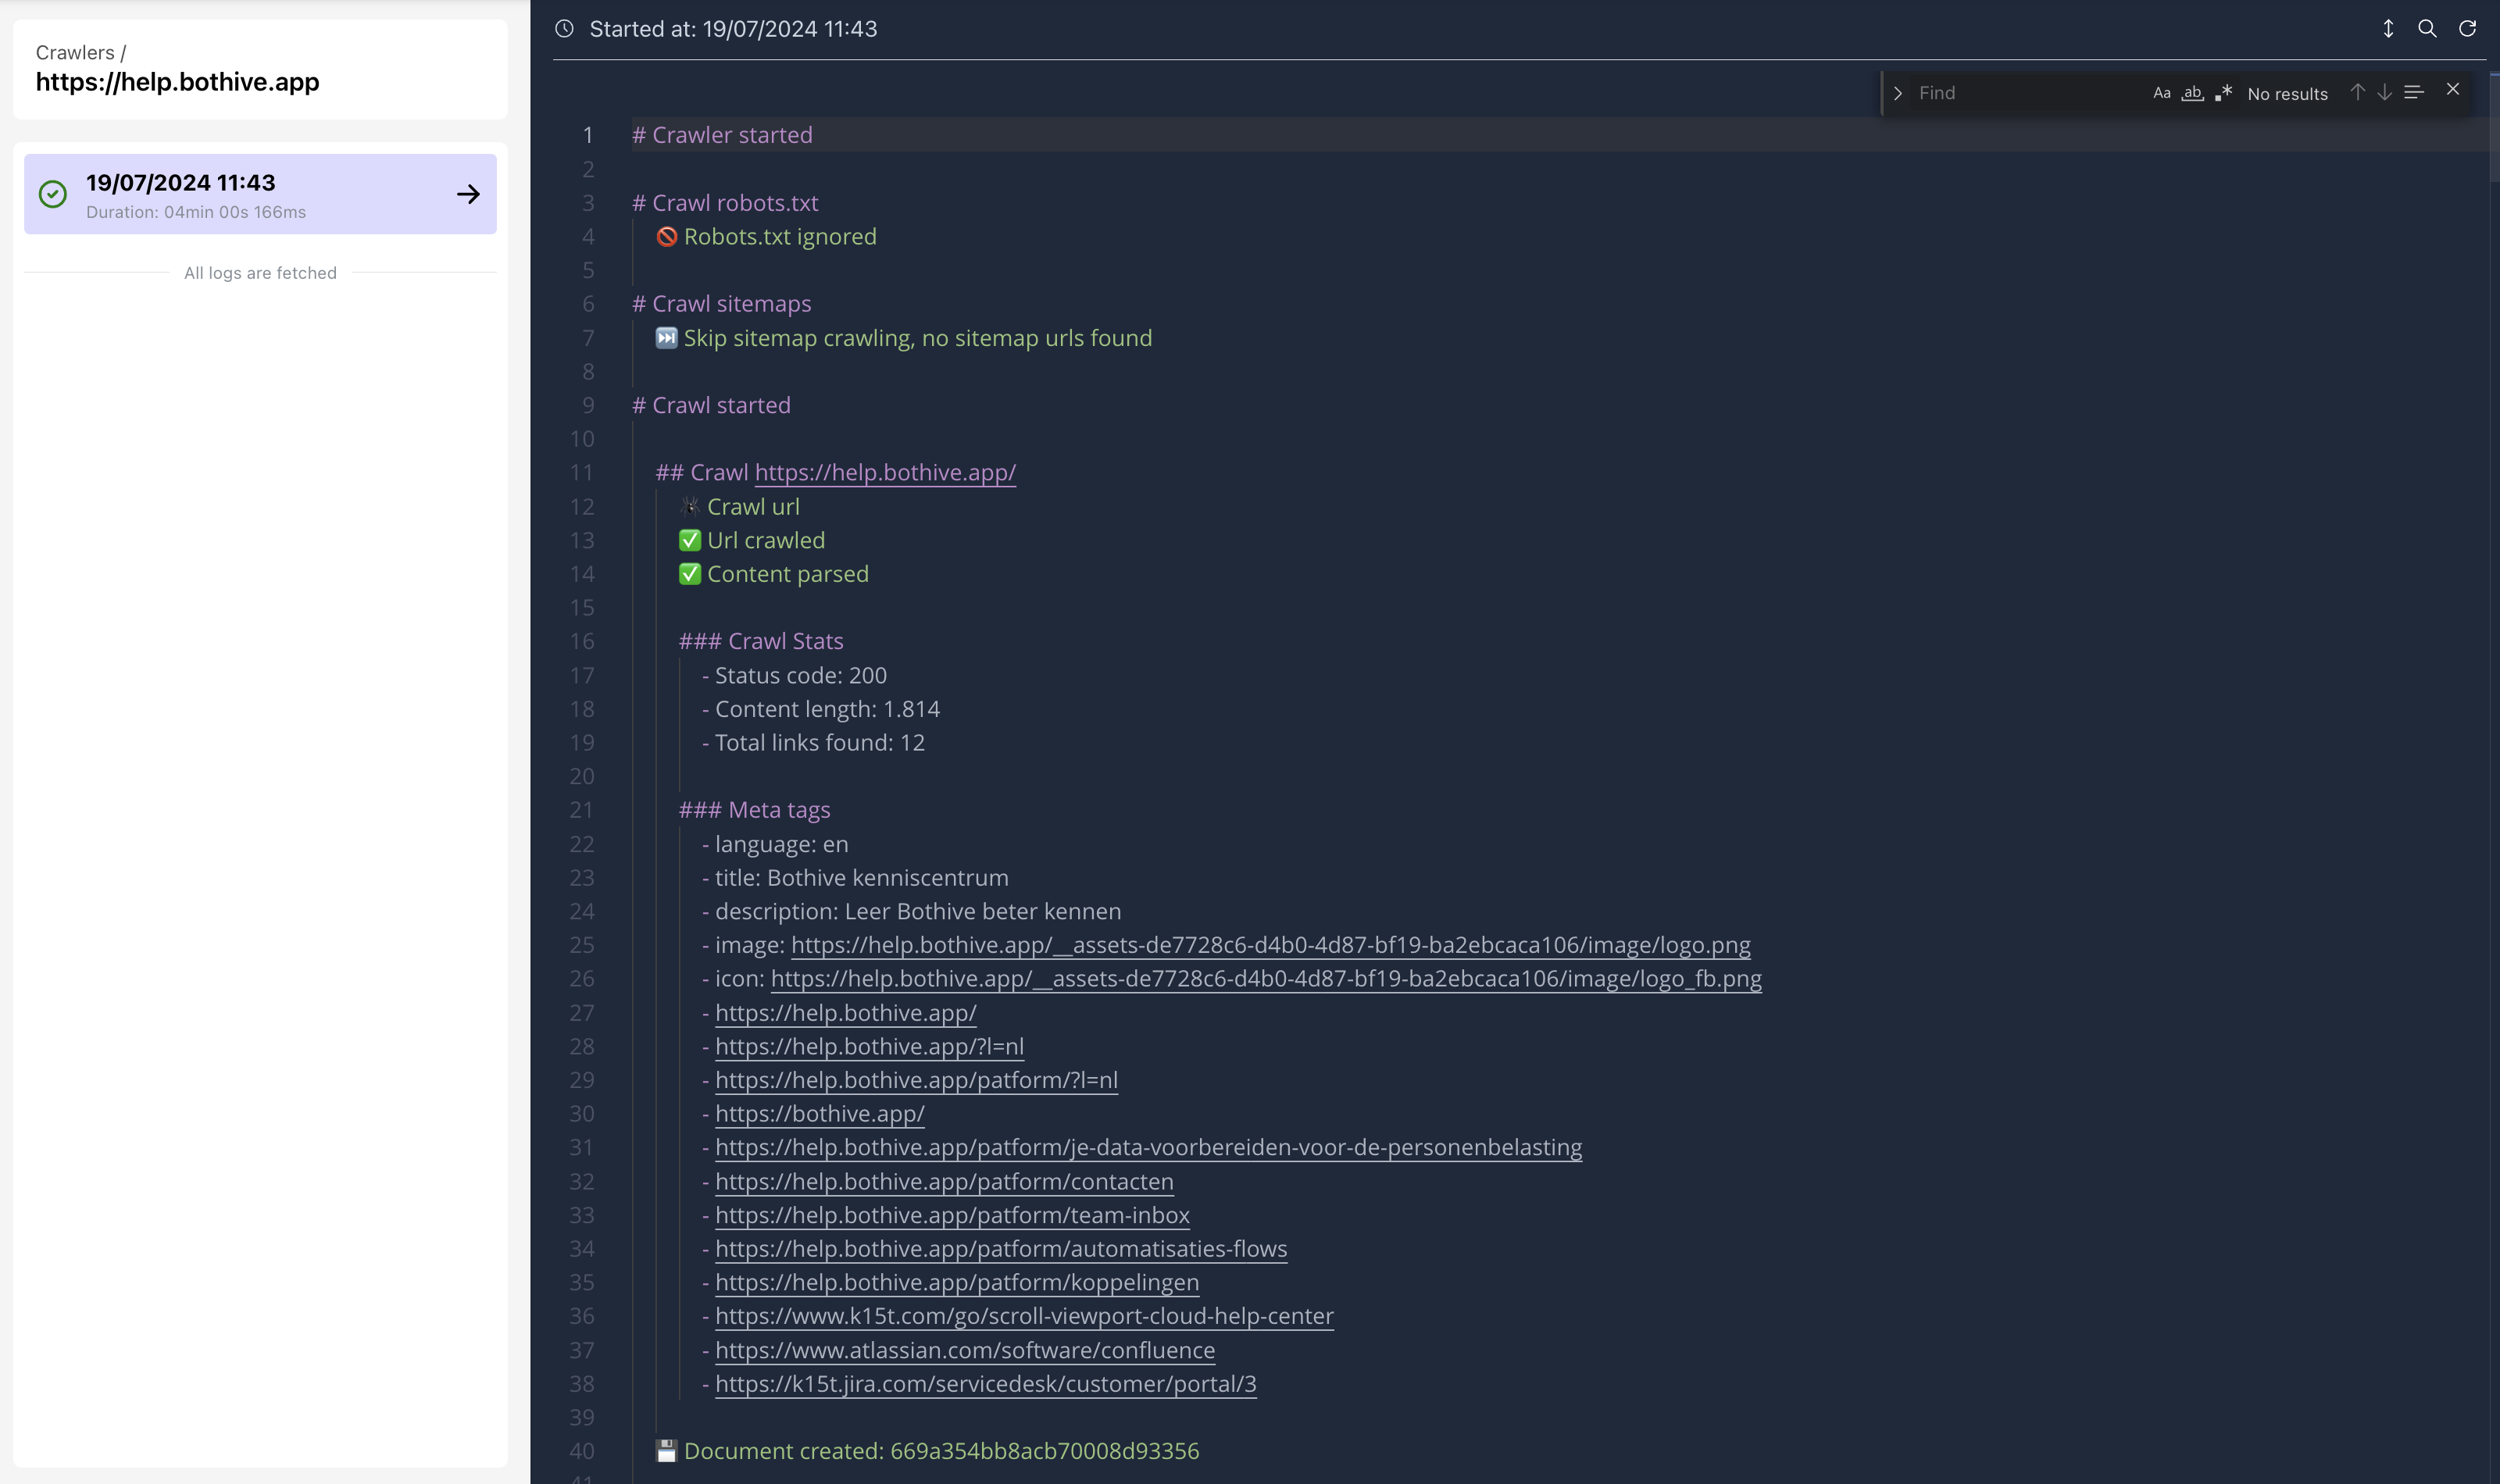This screenshot has width=2500, height=1484.
Task: Click the '### Crawl Stats' heading
Action: pos(761,641)
